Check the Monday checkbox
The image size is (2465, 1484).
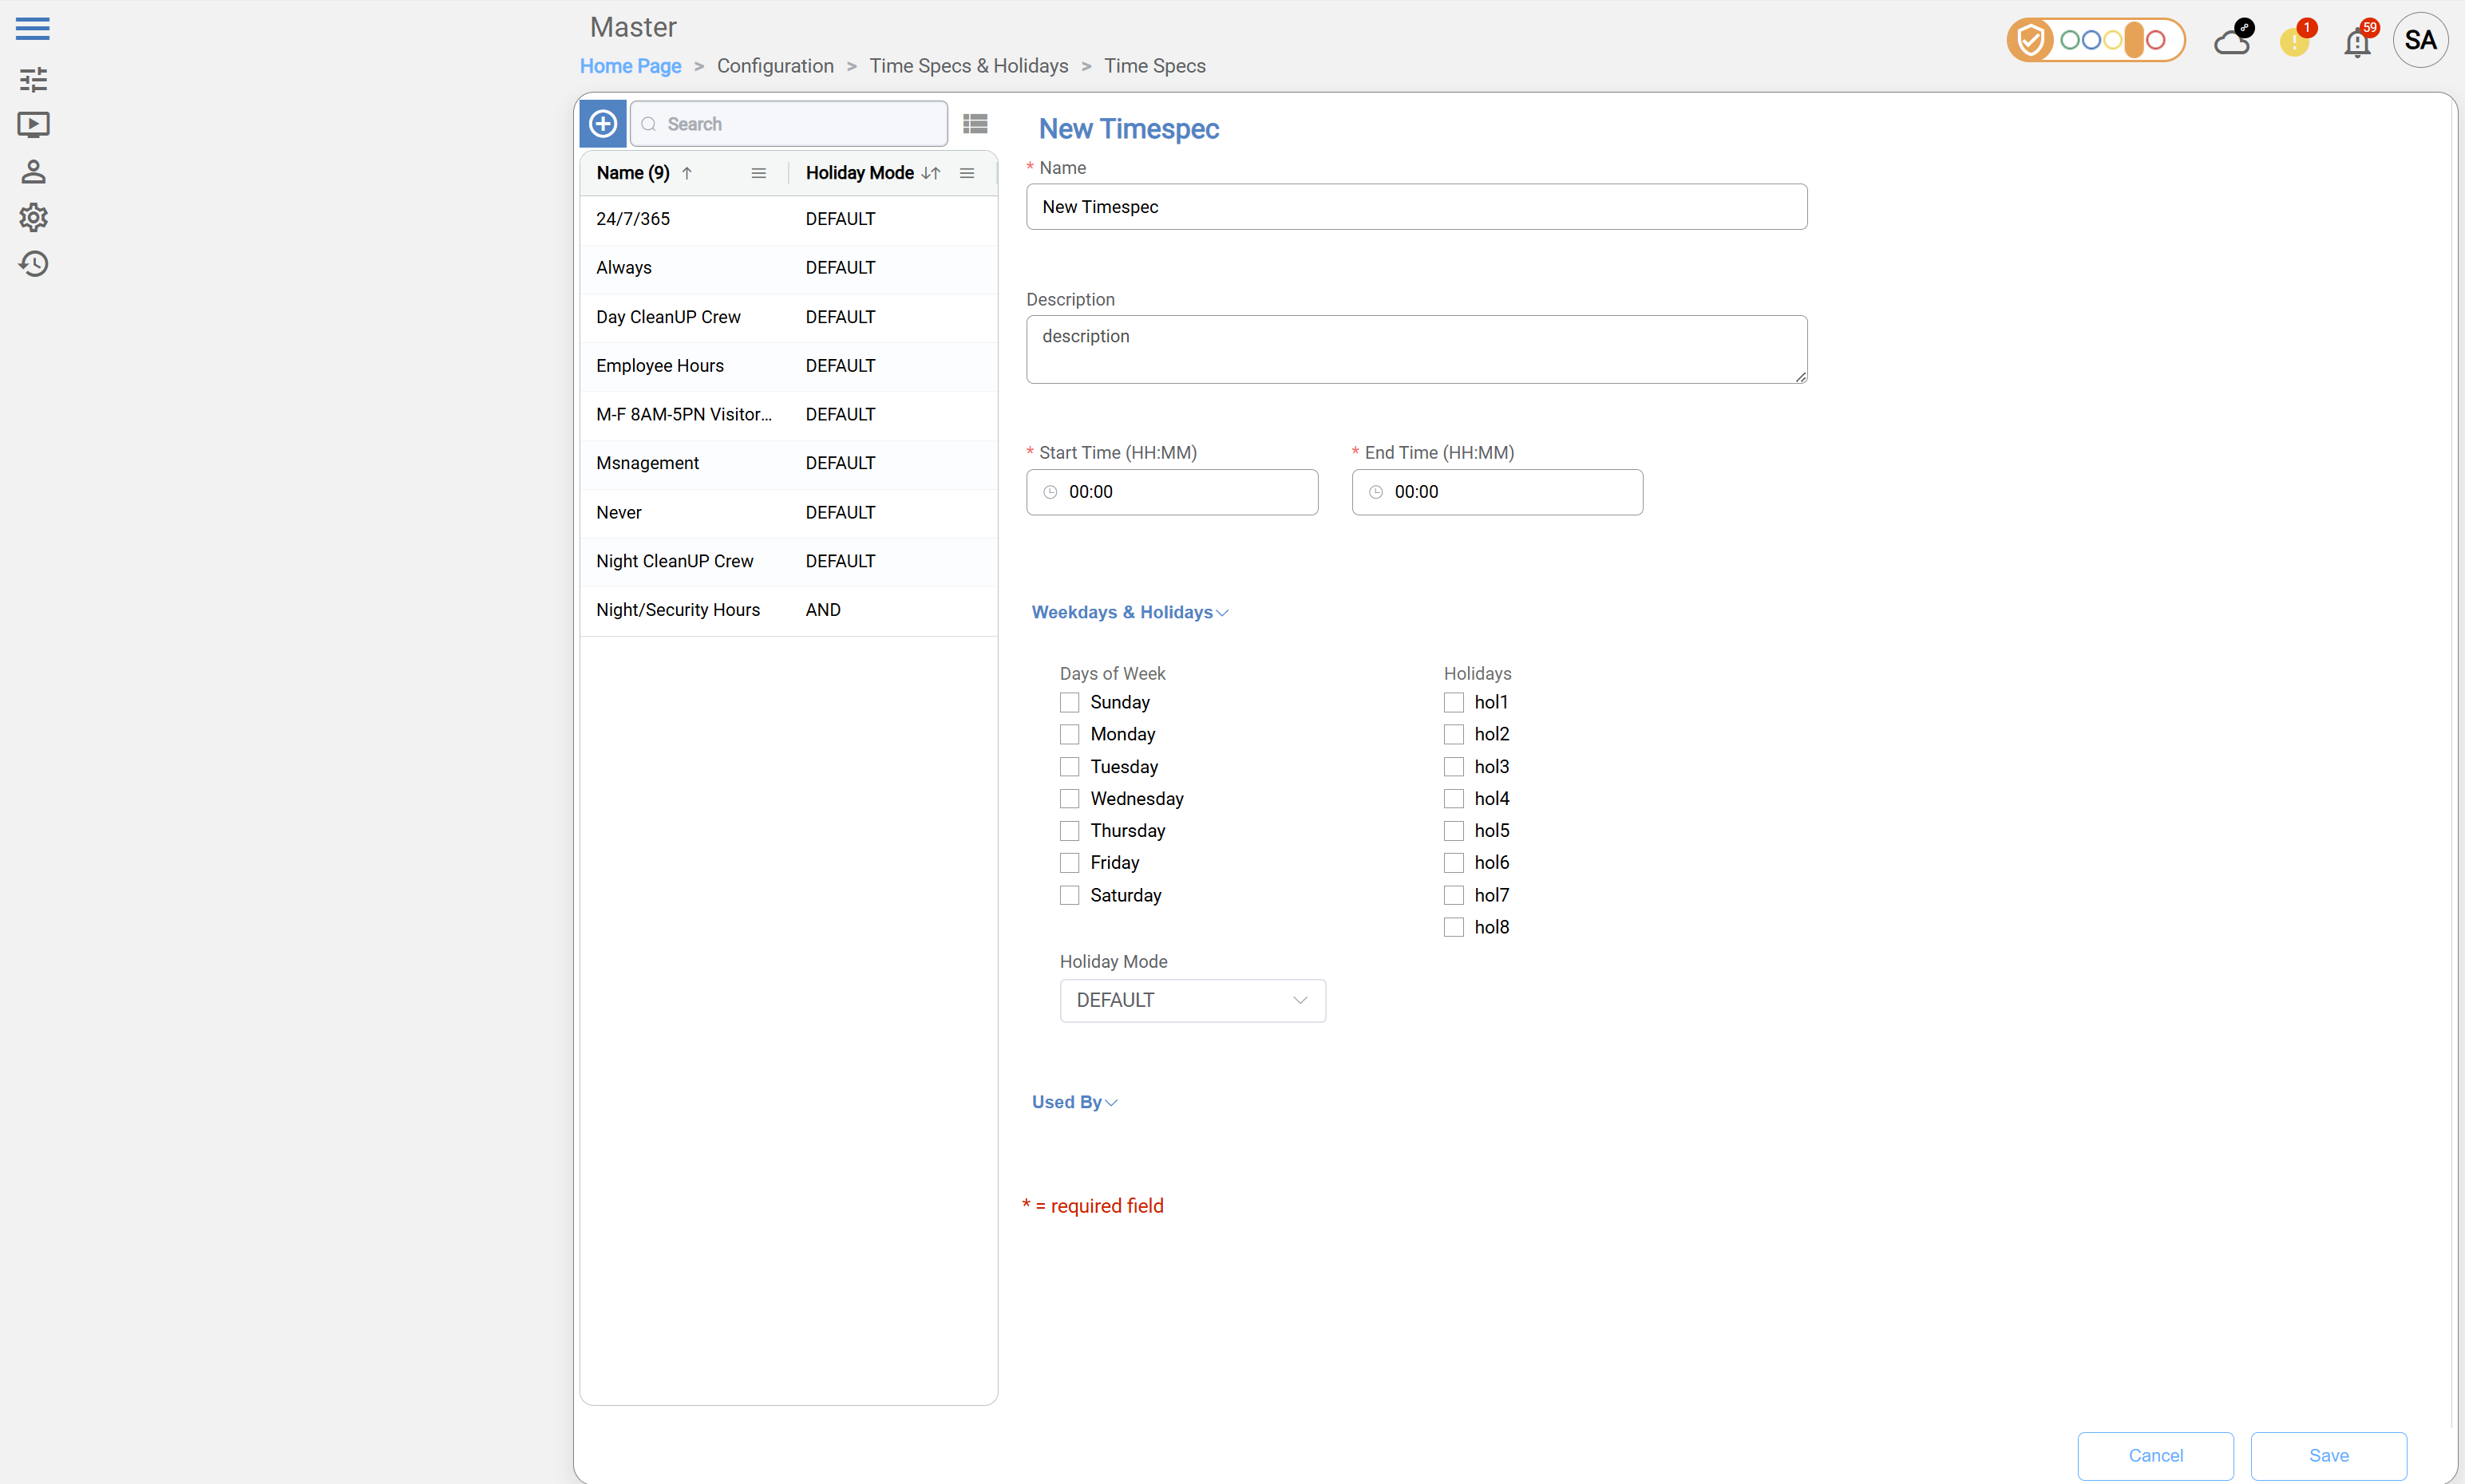point(1070,735)
